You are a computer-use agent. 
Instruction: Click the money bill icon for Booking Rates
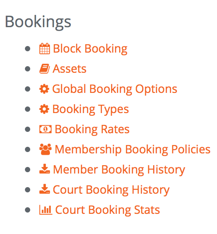tap(45, 129)
